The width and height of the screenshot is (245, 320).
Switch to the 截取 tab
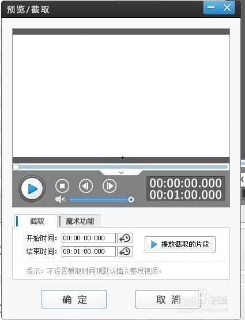coord(36,221)
